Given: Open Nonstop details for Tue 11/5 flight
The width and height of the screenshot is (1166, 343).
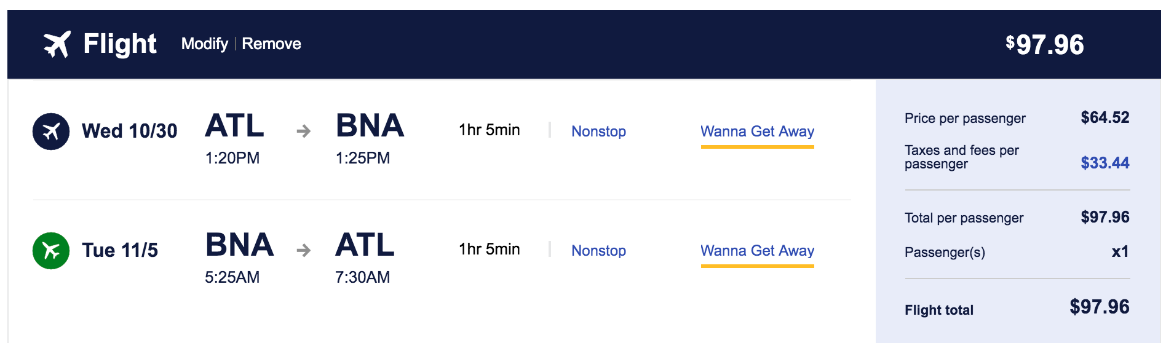Looking at the screenshot, I should [598, 250].
